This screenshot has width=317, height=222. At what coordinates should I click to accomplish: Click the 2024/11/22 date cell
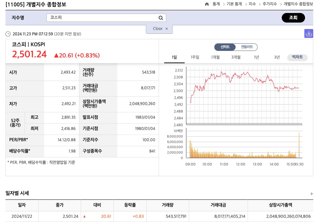point(22,216)
